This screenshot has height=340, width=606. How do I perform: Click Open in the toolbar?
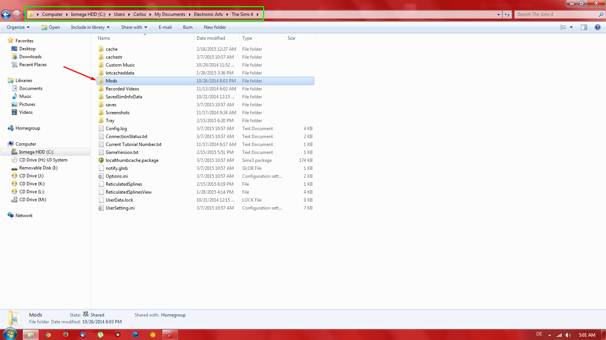pos(50,27)
